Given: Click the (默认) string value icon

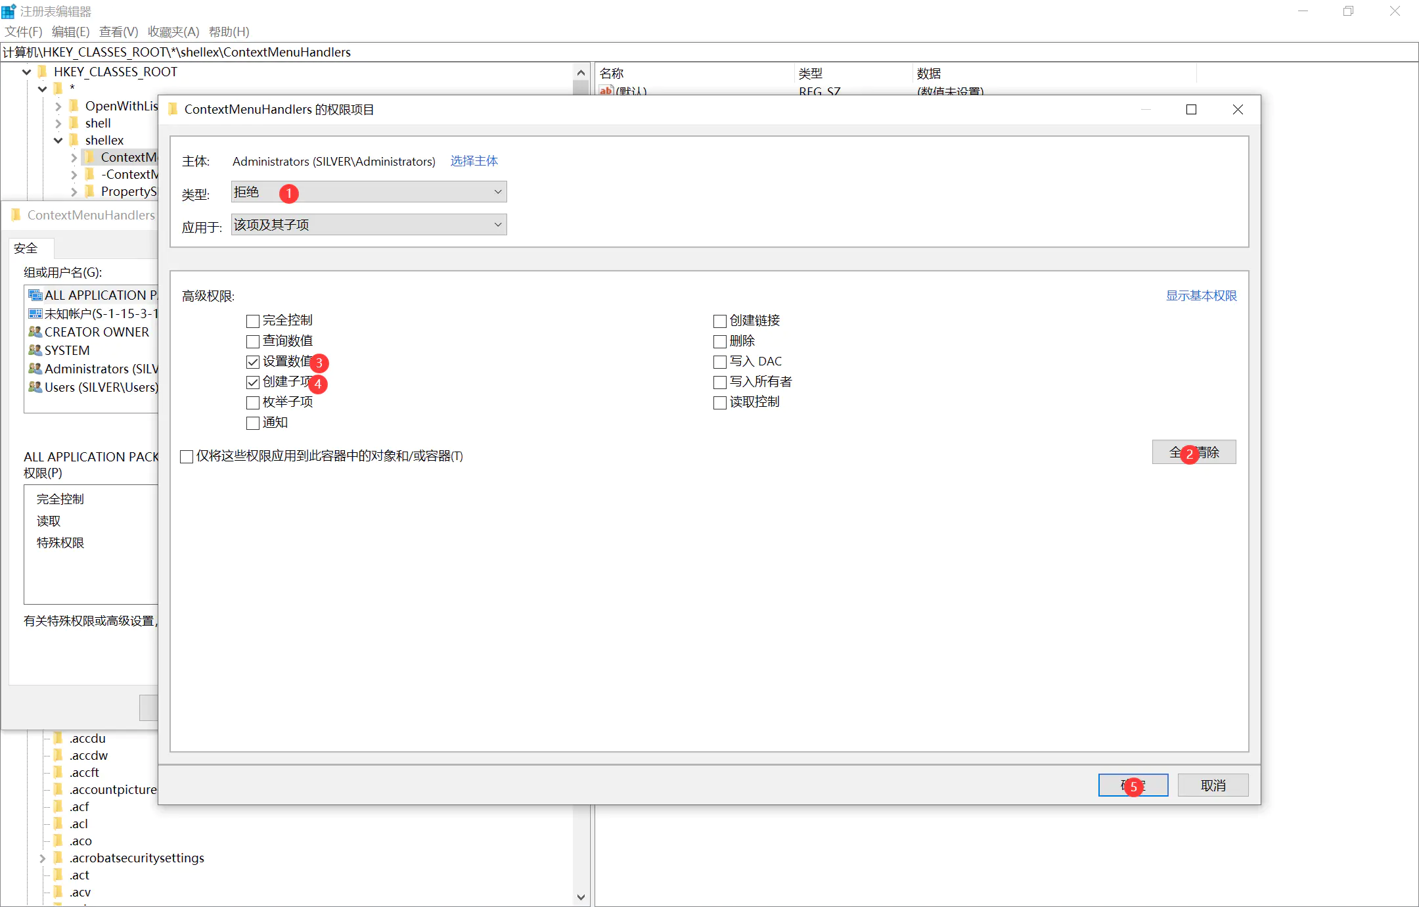Looking at the screenshot, I should coord(606,91).
